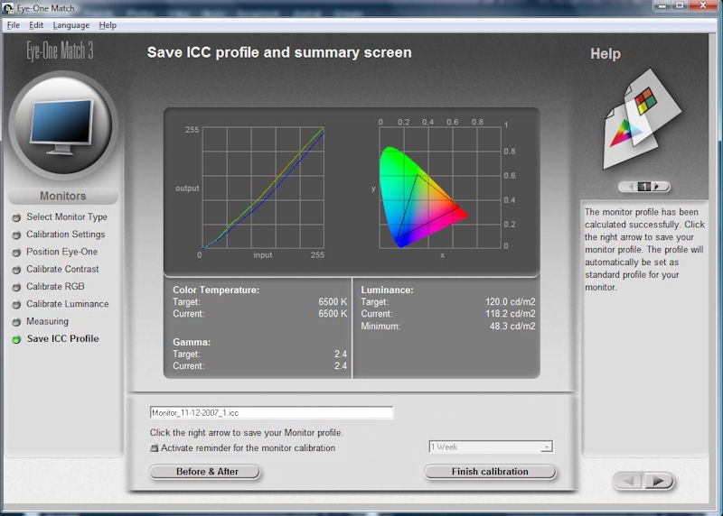Click the Gamma Current 2.4 value
The height and width of the screenshot is (516, 723).
pyautogui.click(x=341, y=366)
